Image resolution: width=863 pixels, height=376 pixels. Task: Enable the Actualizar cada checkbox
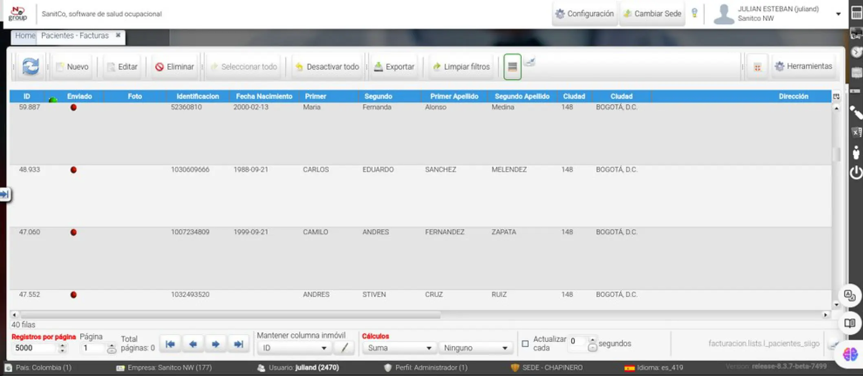coord(525,344)
